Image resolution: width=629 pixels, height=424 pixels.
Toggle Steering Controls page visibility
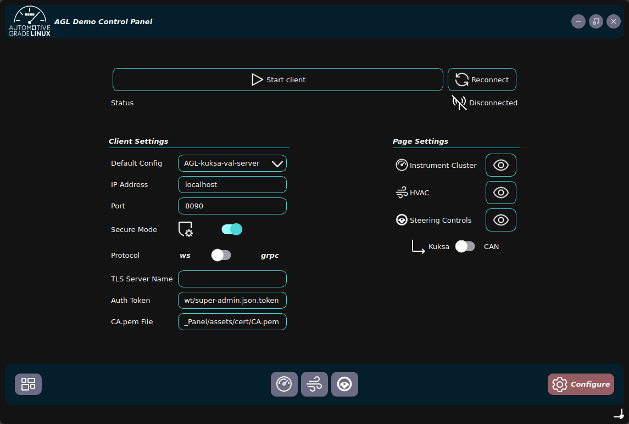coord(500,220)
